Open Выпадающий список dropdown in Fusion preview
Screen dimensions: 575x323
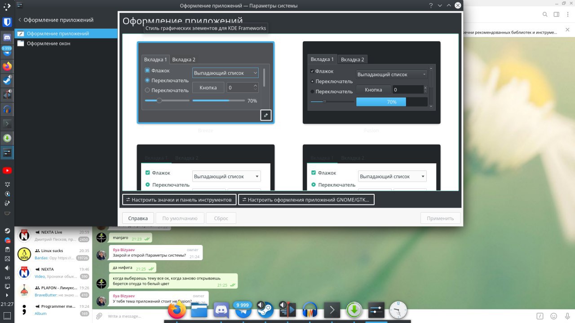coord(392,74)
